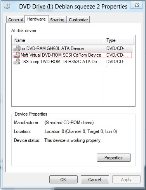Select Msft Virtual DVD-ROM SCSI CdRom Device
The width and height of the screenshot is (146, 190).
click(73, 55)
